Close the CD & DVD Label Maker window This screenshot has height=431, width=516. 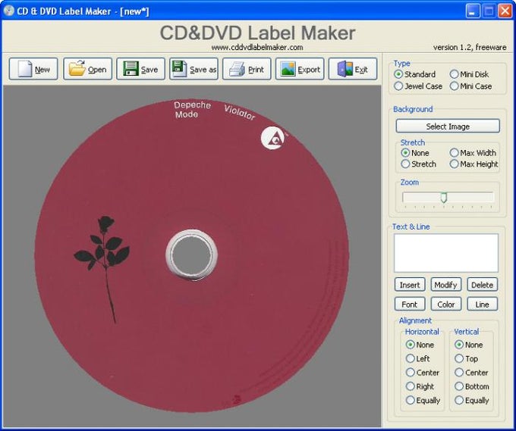[x=505, y=11]
